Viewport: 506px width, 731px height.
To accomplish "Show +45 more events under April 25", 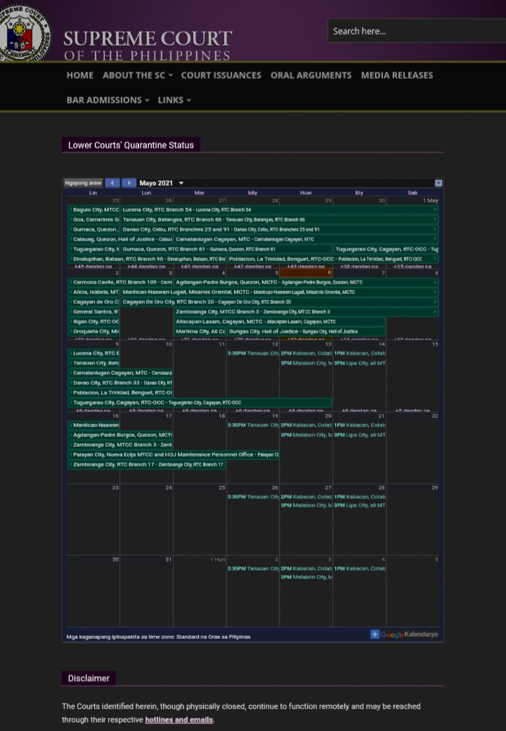I will click(93, 267).
